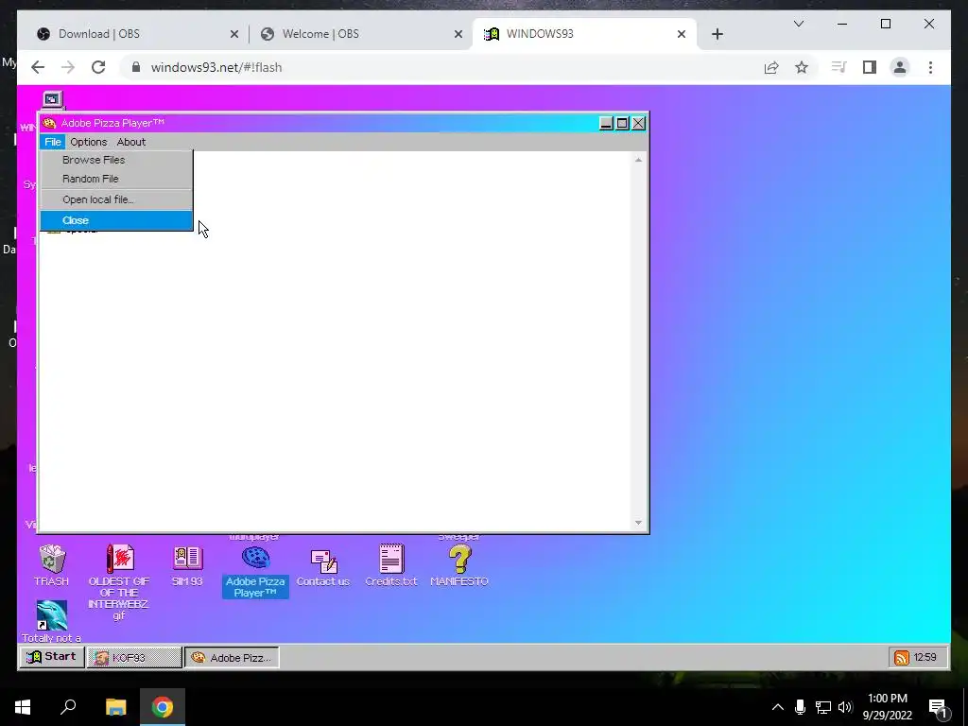This screenshot has width=968, height=726.
Task: Bookmark this page with star icon
Action: click(802, 67)
